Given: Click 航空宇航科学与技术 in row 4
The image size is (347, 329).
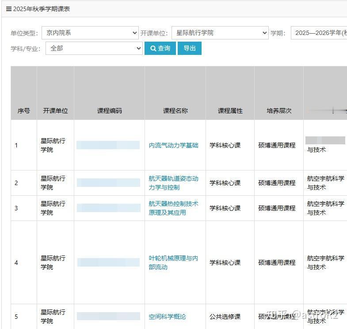Looking at the screenshot, I should tap(325, 263).
